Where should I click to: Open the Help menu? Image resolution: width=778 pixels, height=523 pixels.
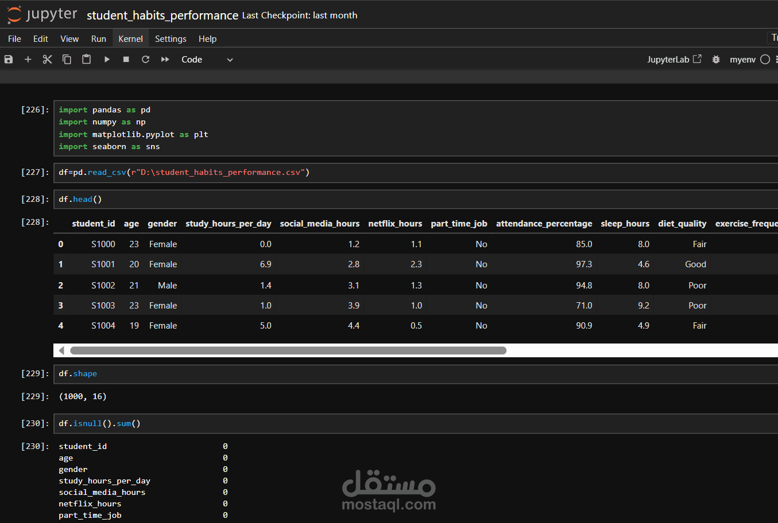pyautogui.click(x=207, y=39)
